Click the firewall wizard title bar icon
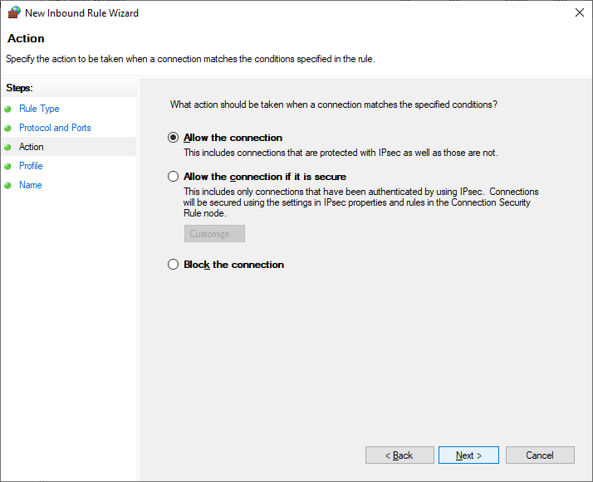This screenshot has height=482, width=593. click(14, 12)
